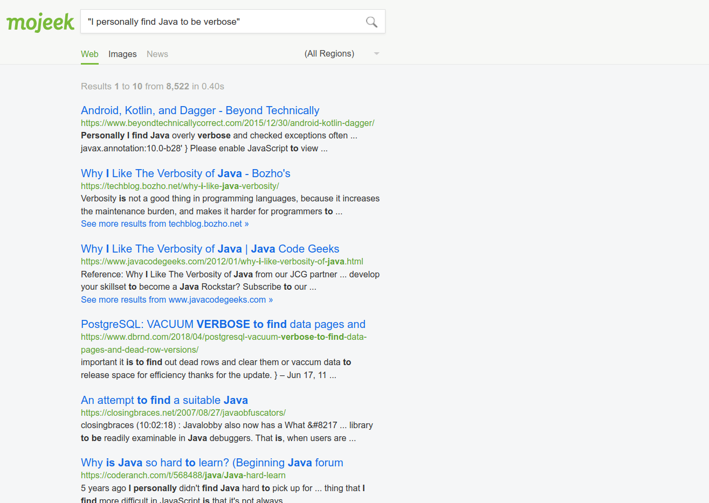Click snippet '5 years ago I personally didn't find'
Screen dimensions: 709x503
tap(223, 494)
